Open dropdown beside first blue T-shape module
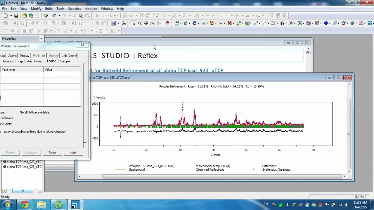374x210 pixels. (x=181, y=23)
